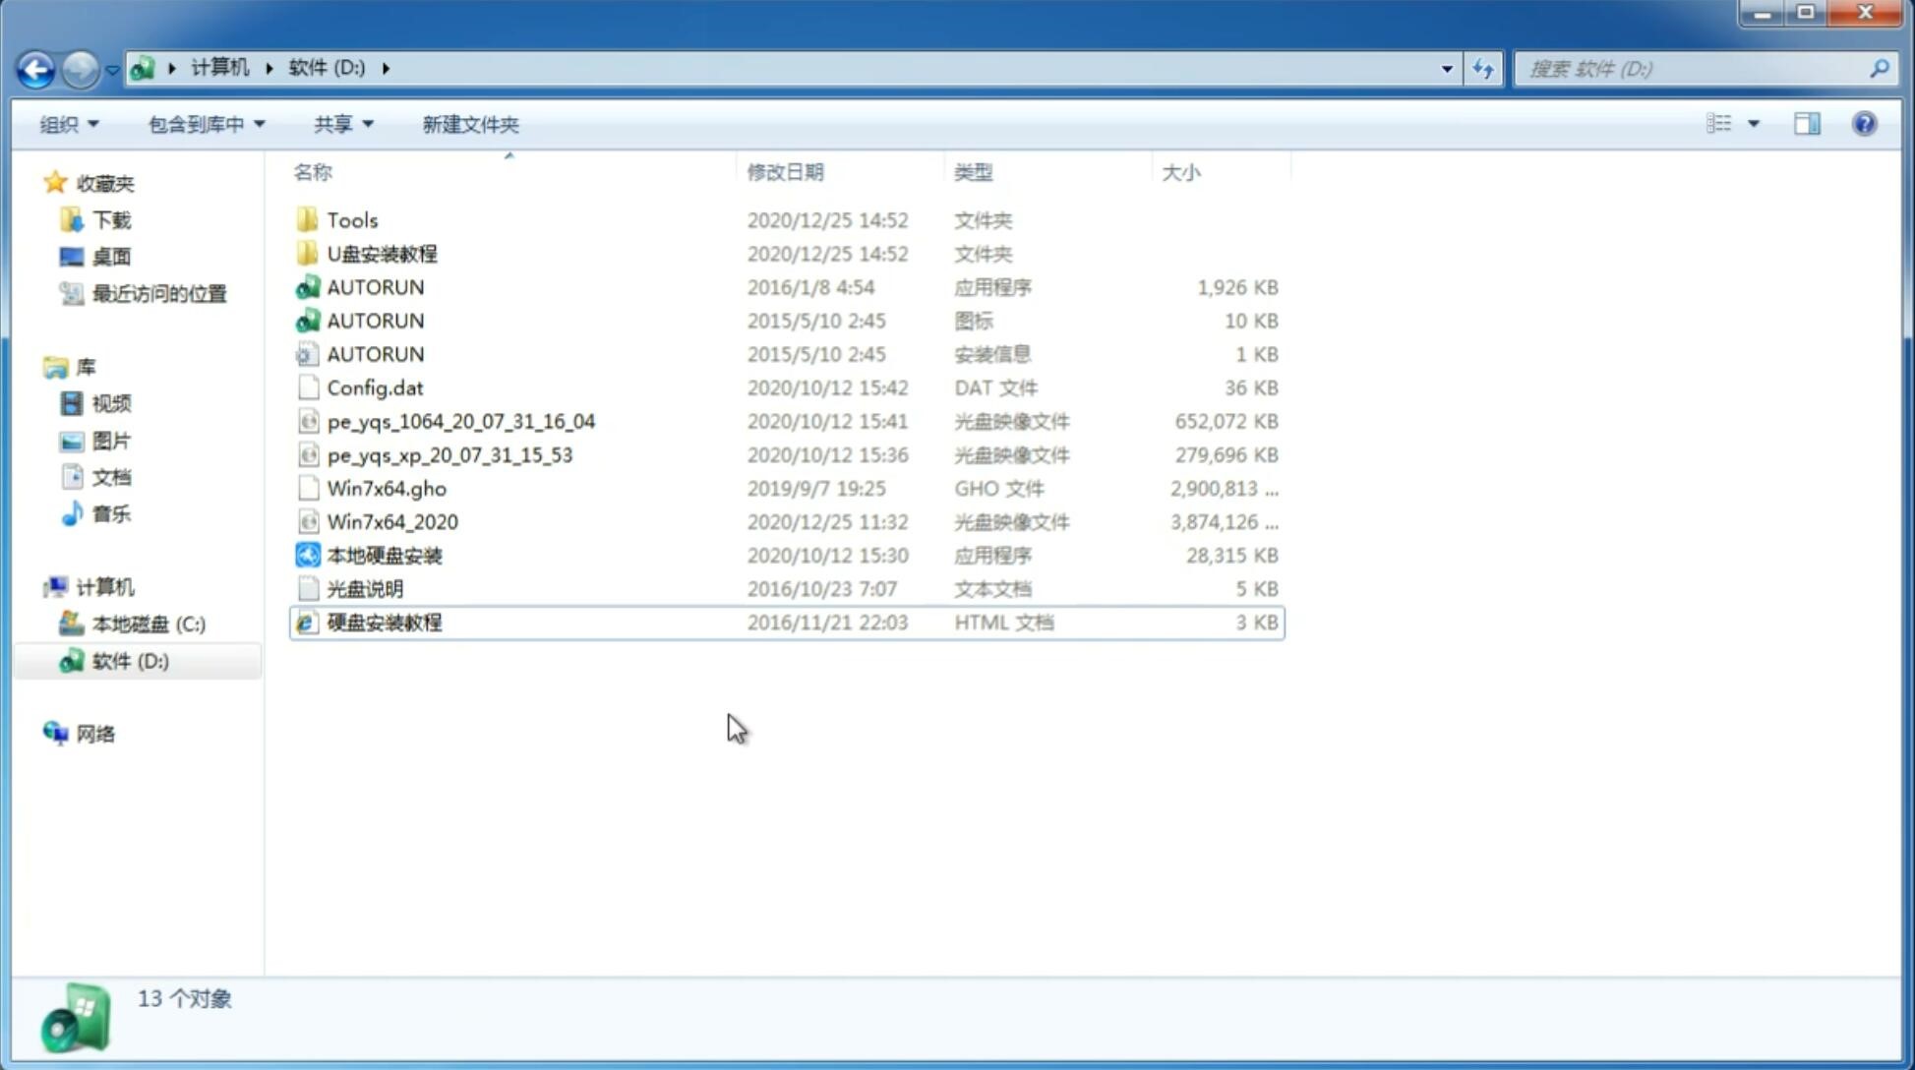The height and width of the screenshot is (1070, 1915).
Task: Open the Tools folder
Action: click(350, 219)
